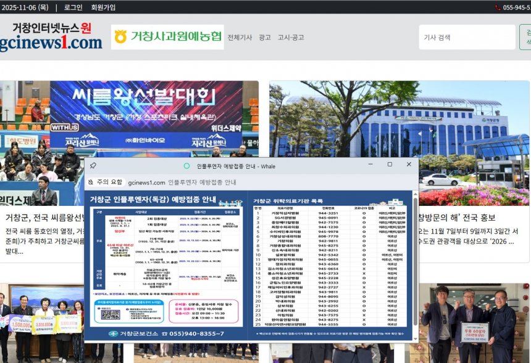Image resolution: width=531 pixels, height=363 pixels.
Task: Click the phone icon in top bar
Action: (x=498, y=7)
